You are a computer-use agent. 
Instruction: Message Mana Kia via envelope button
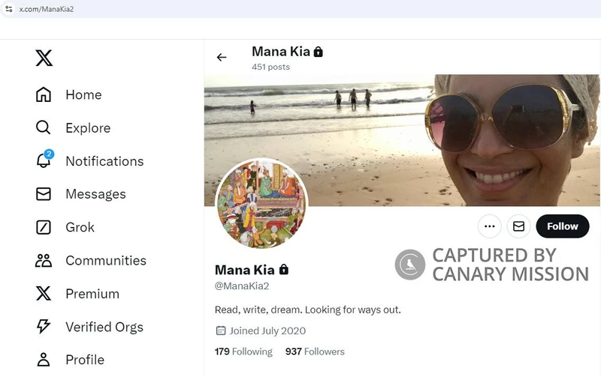pos(518,226)
